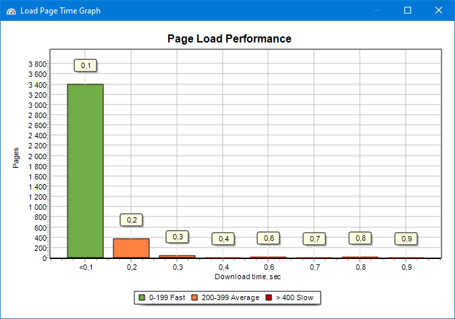Click the vertical Pages axis title
Screen dimensions: 455x319
point(16,157)
